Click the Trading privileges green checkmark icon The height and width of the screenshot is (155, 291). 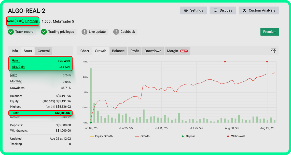(x=44, y=32)
